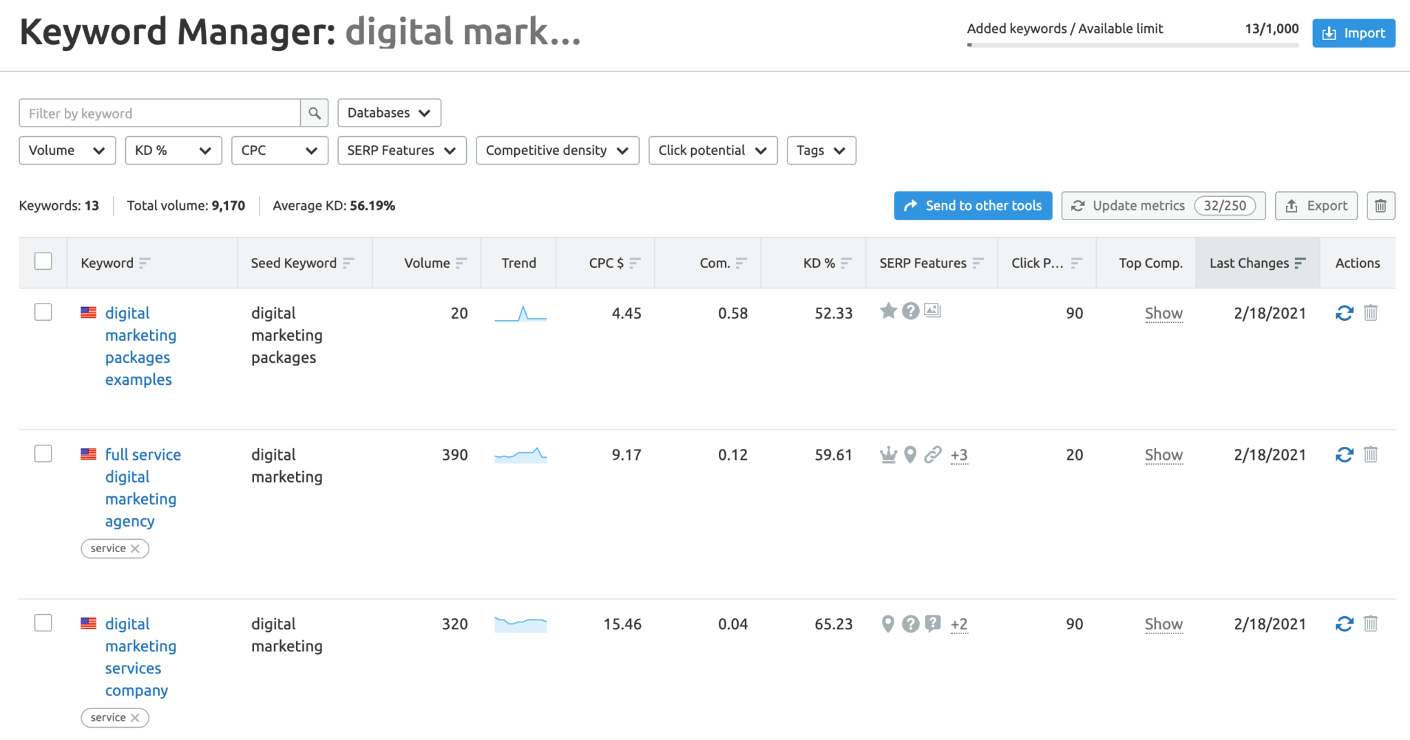Sort table by KD % column icon
The width and height of the screenshot is (1410, 740).
click(x=846, y=263)
